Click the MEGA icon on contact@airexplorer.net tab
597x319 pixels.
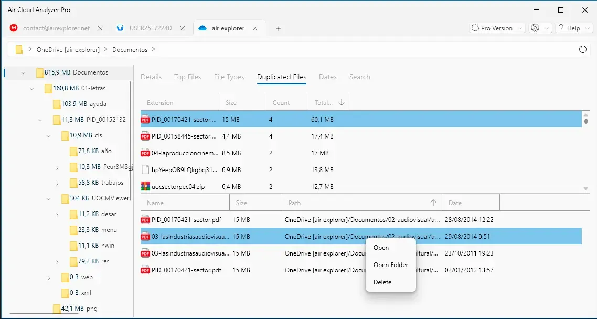[x=14, y=28]
